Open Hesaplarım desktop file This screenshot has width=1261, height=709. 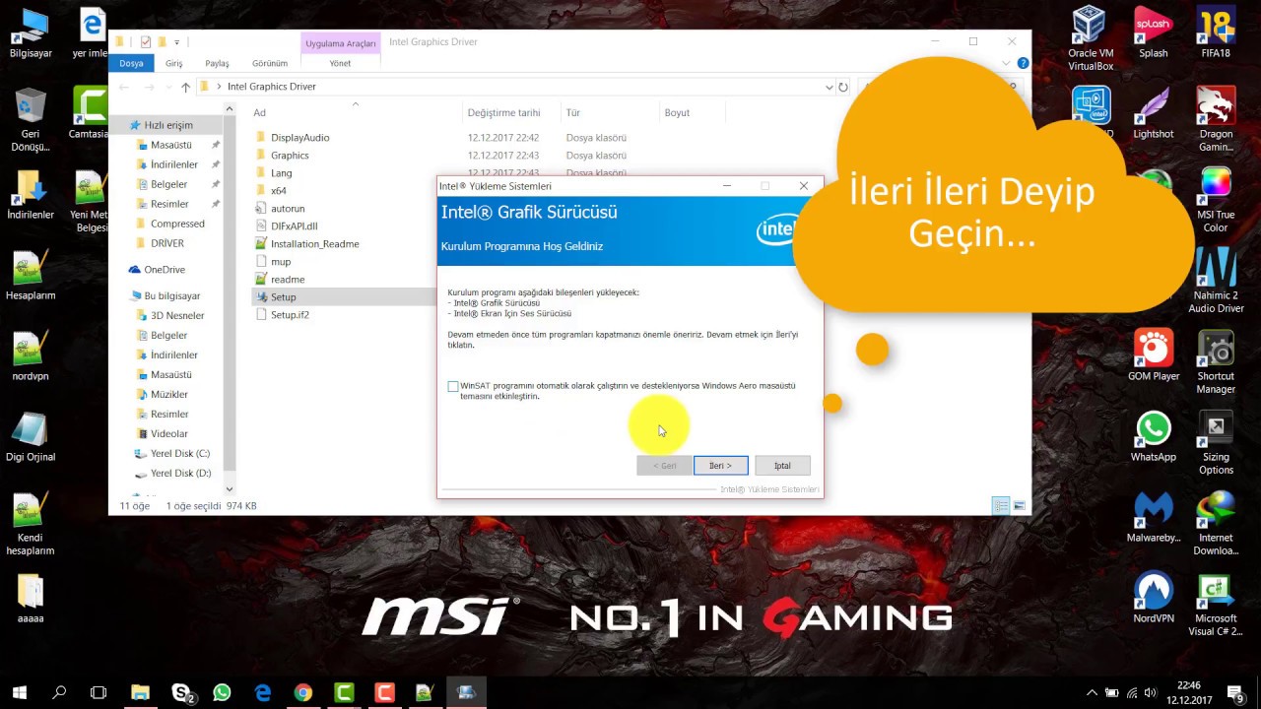point(31,276)
